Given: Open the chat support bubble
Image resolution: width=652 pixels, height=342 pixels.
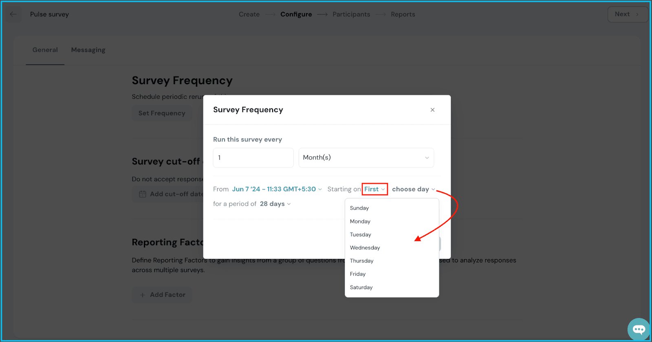Looking at the screenshot, I should pyautogui.click(x=639, y=329).
